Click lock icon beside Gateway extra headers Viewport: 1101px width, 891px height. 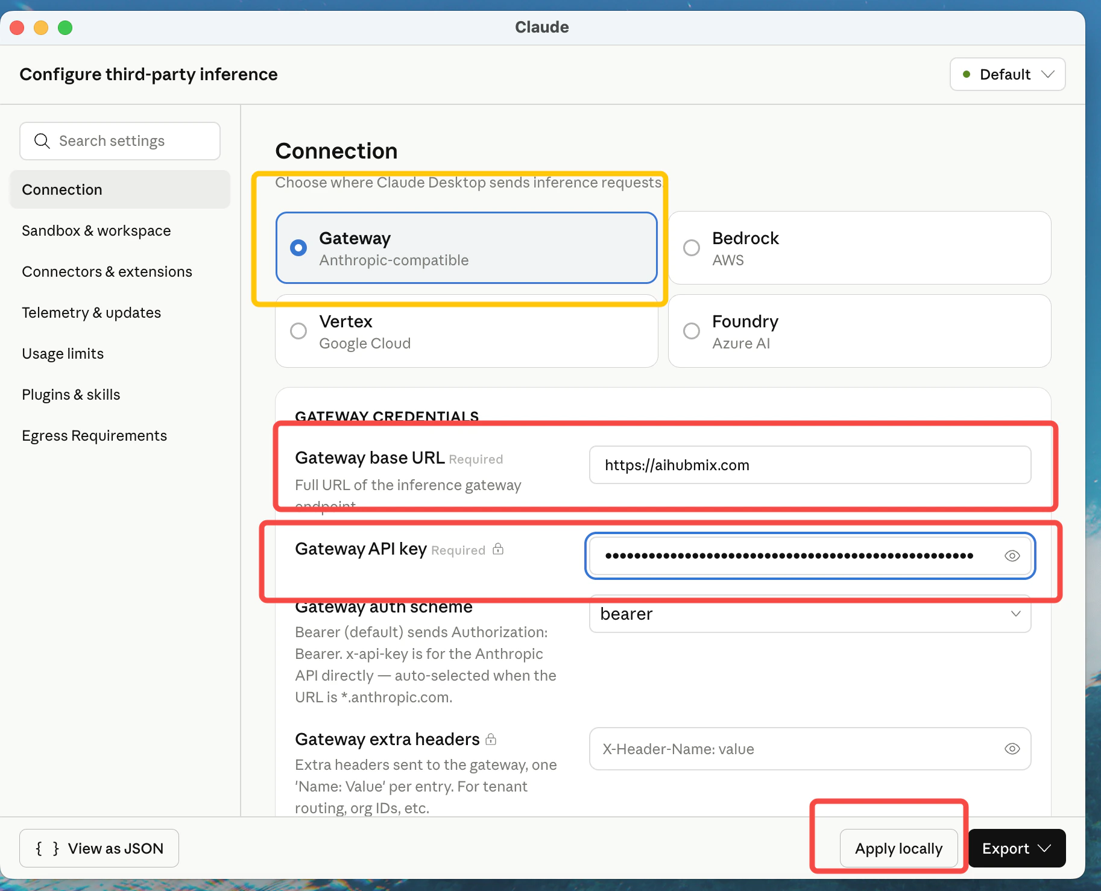pos(491,738)
